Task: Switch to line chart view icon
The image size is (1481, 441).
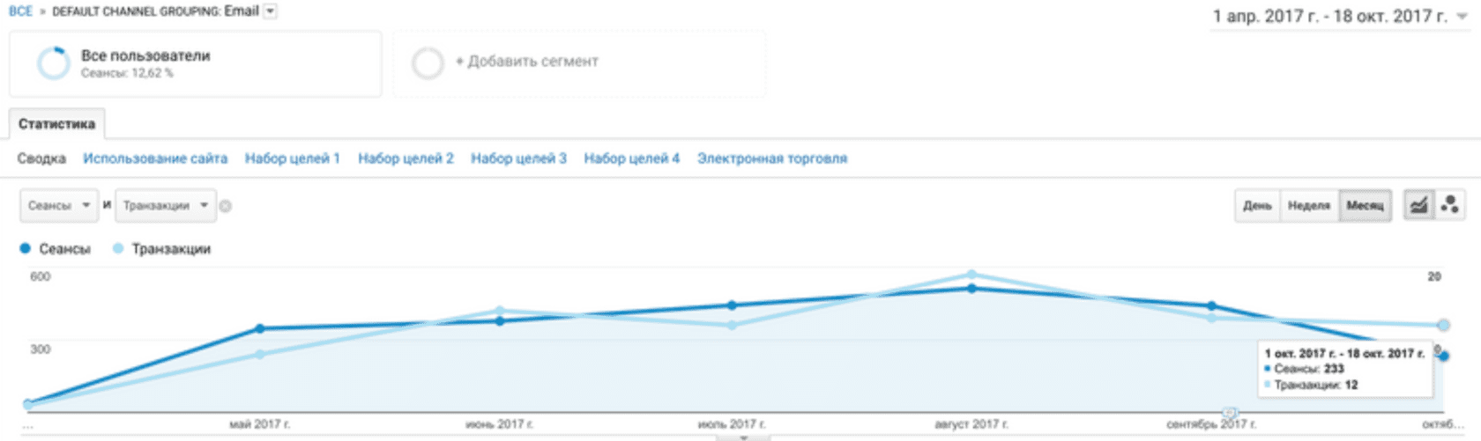Action: coord(1418,205)
